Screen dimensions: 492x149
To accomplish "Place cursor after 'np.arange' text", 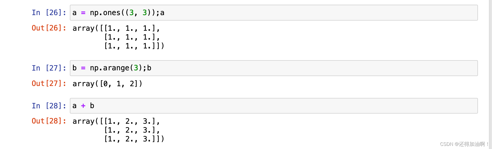I will point(130,68).
